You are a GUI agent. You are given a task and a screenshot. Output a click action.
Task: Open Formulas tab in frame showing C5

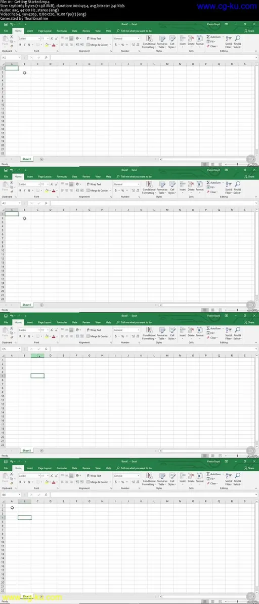pos(62,322)
